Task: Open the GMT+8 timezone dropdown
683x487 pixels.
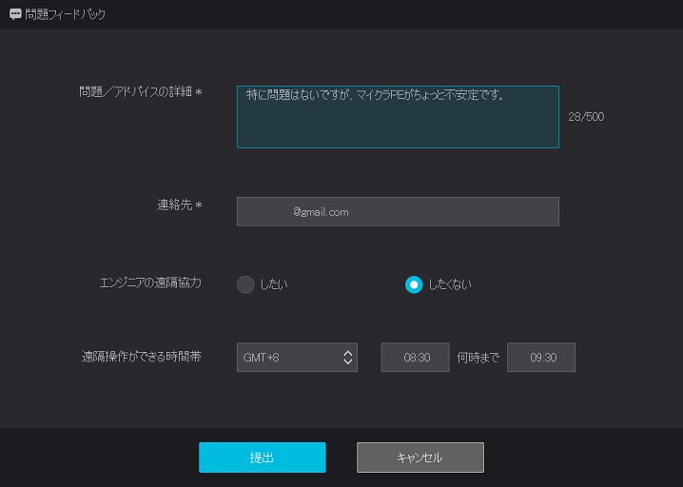Action: 285,358
